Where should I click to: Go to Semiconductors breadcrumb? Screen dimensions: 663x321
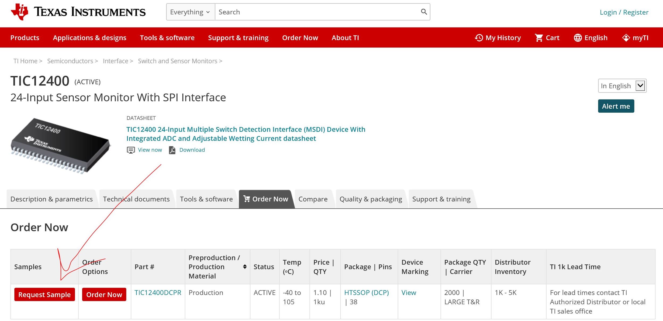pos(70,61)
